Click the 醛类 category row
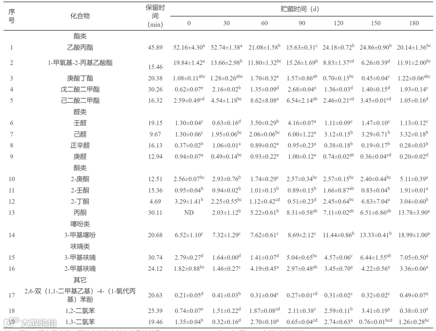This screenshot has width=436, height=331. (x=80, y=112)
